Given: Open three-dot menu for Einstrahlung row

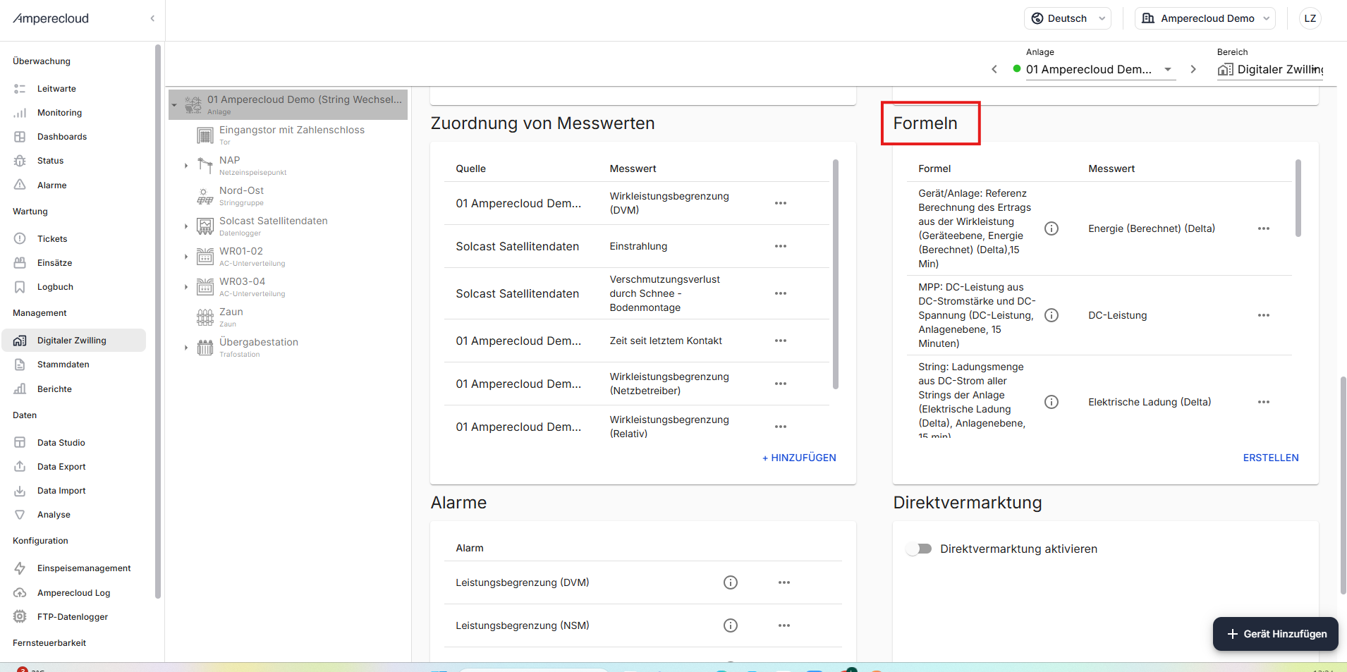Looking at the screenshot, I should 780,246.
